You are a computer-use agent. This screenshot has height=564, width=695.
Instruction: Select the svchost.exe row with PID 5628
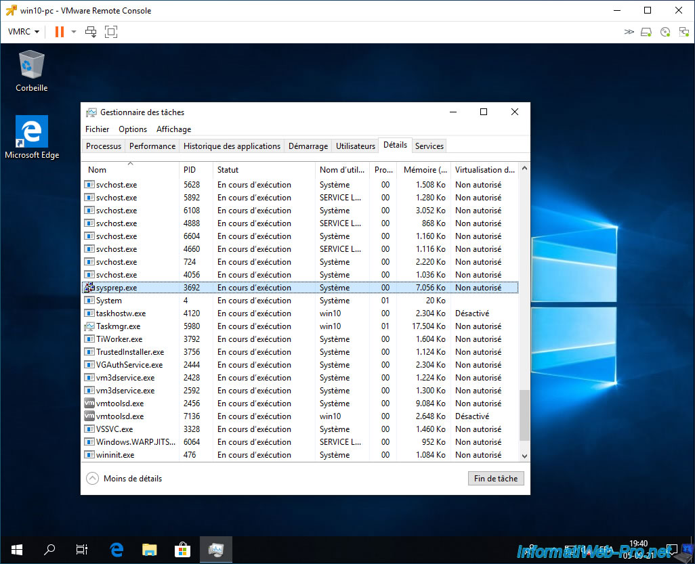tap(300, 185)
